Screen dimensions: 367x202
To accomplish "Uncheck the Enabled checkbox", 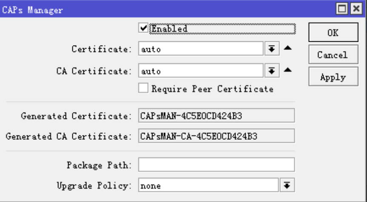I will pyautogui.click(x=143, y=28).
